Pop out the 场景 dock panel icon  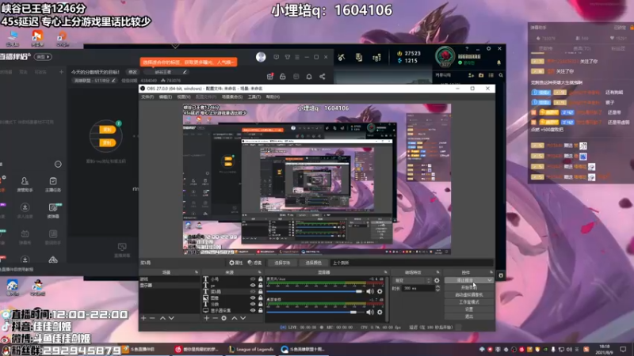(x=197, y=272)
